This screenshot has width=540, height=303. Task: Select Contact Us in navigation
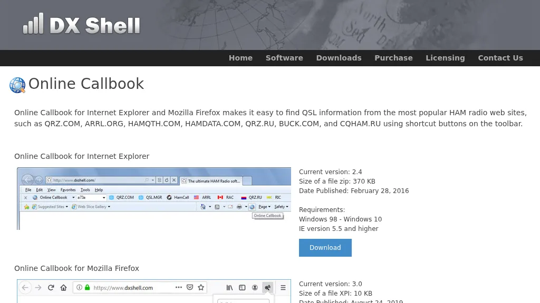(500, 58)
